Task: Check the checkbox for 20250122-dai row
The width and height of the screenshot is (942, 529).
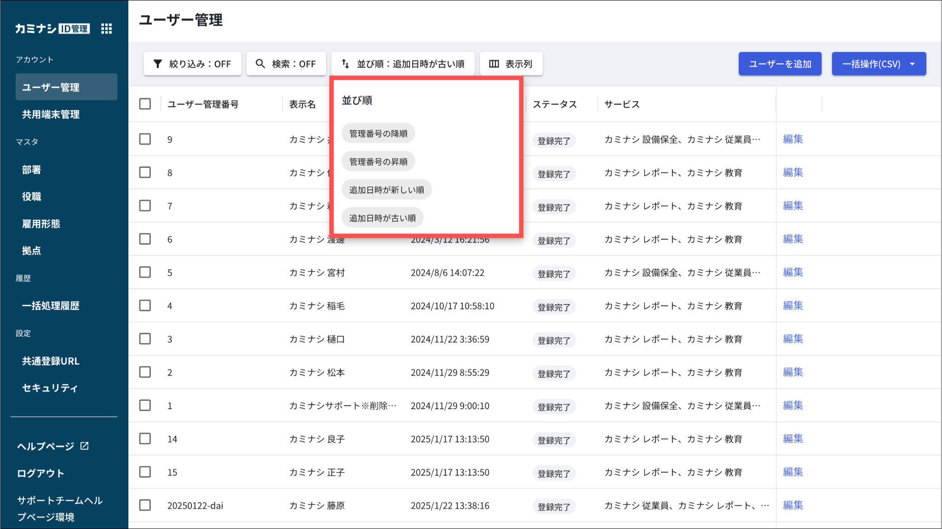Action: click(145, 505)
